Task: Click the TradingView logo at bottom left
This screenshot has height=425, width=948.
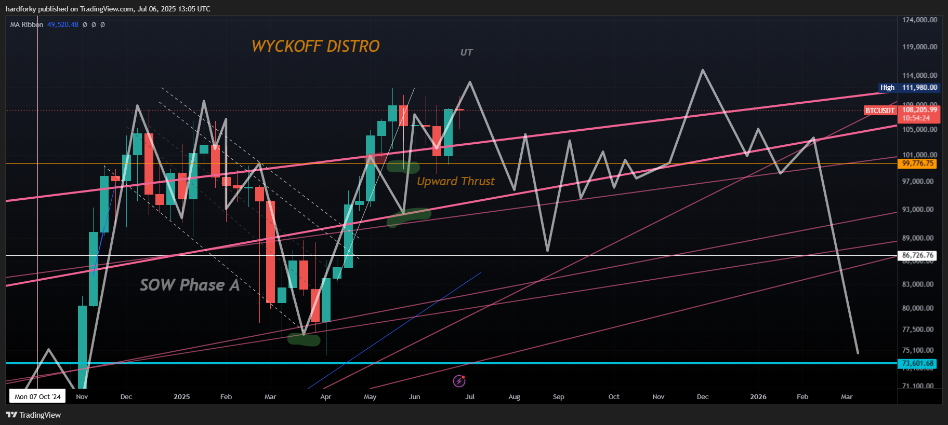Action: tap(33, 415)
